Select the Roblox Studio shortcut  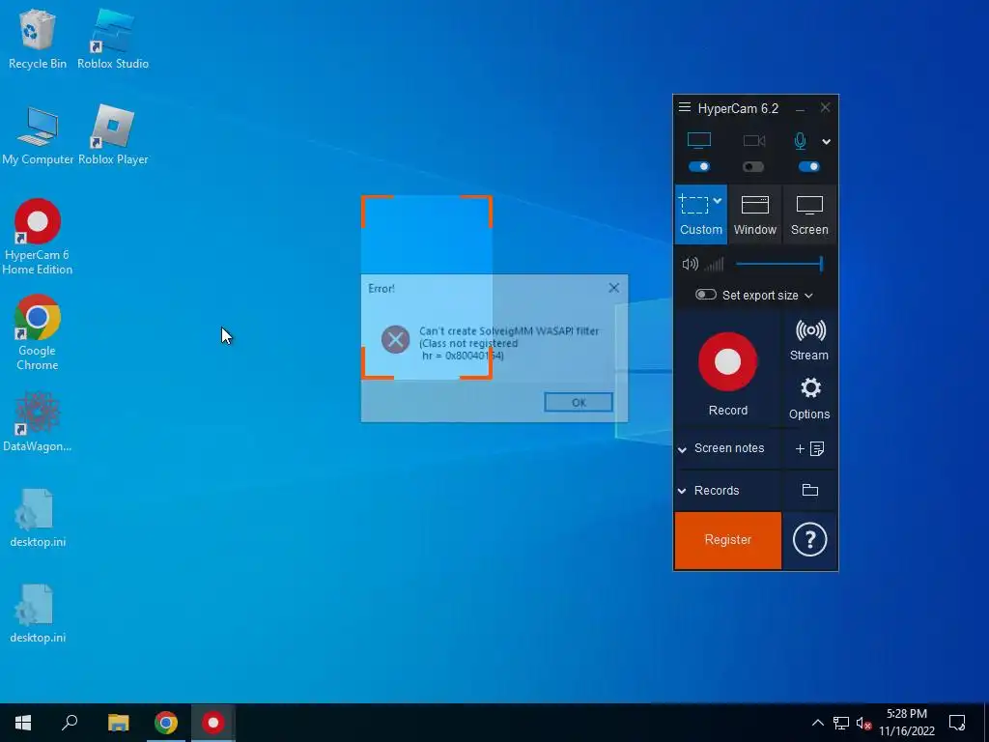(113, 38)
